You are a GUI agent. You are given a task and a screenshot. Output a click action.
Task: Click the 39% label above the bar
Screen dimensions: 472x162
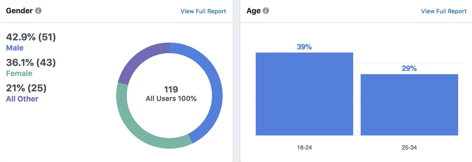[304, 47]
